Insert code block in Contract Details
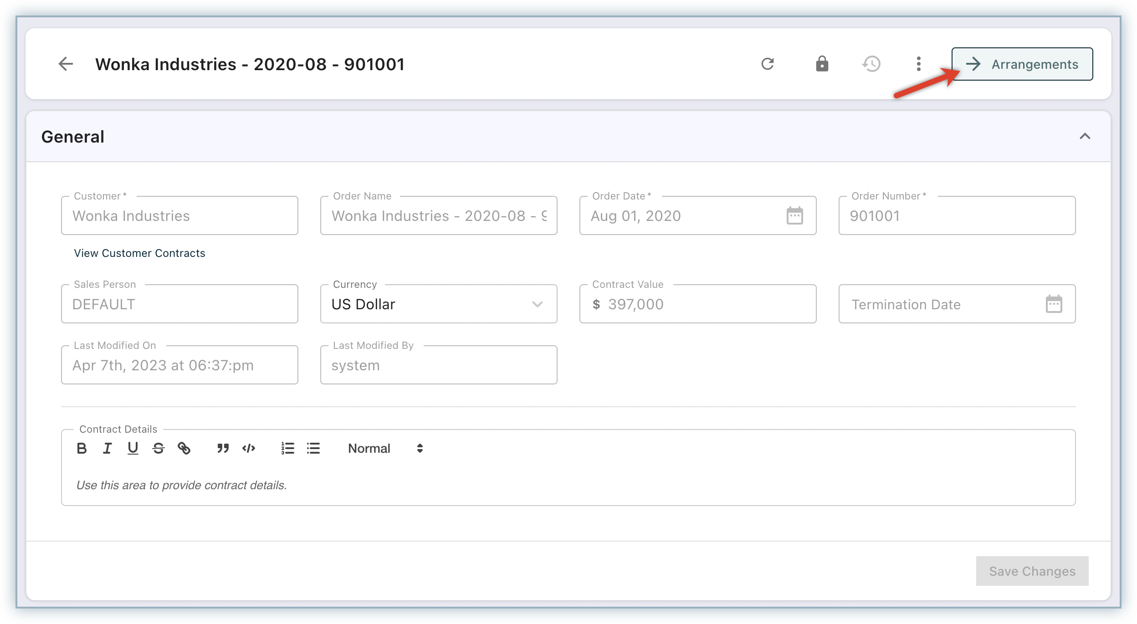Screen dimensions: 1137x624 [x=249, y=449]
